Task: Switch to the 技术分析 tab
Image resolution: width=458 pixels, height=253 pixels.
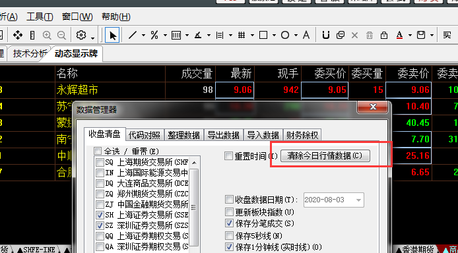Action: (x=30, y=53)
